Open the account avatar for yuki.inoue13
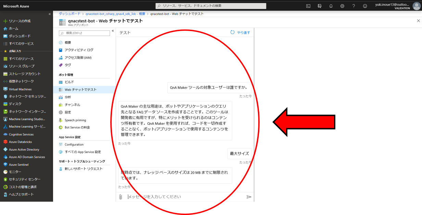The image size is (422, 215). pyautogui.click(x=416, y=6)
